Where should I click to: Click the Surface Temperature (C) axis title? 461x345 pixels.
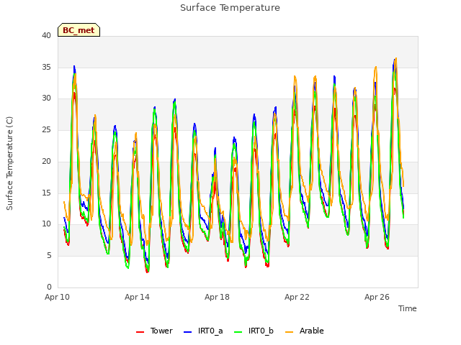point(9,163)
